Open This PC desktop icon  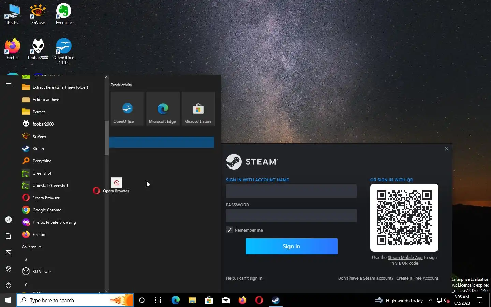tap(12, 14)
